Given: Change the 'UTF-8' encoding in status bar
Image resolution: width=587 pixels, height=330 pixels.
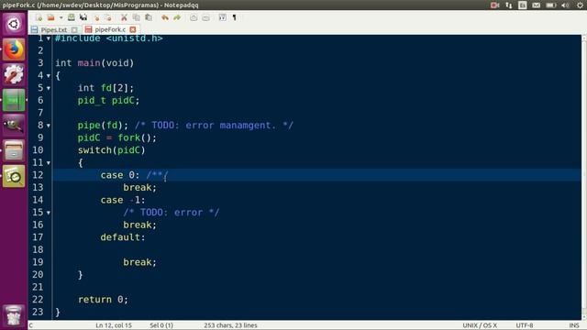Looking at the screenshot, I should click(x=525, y=325).
